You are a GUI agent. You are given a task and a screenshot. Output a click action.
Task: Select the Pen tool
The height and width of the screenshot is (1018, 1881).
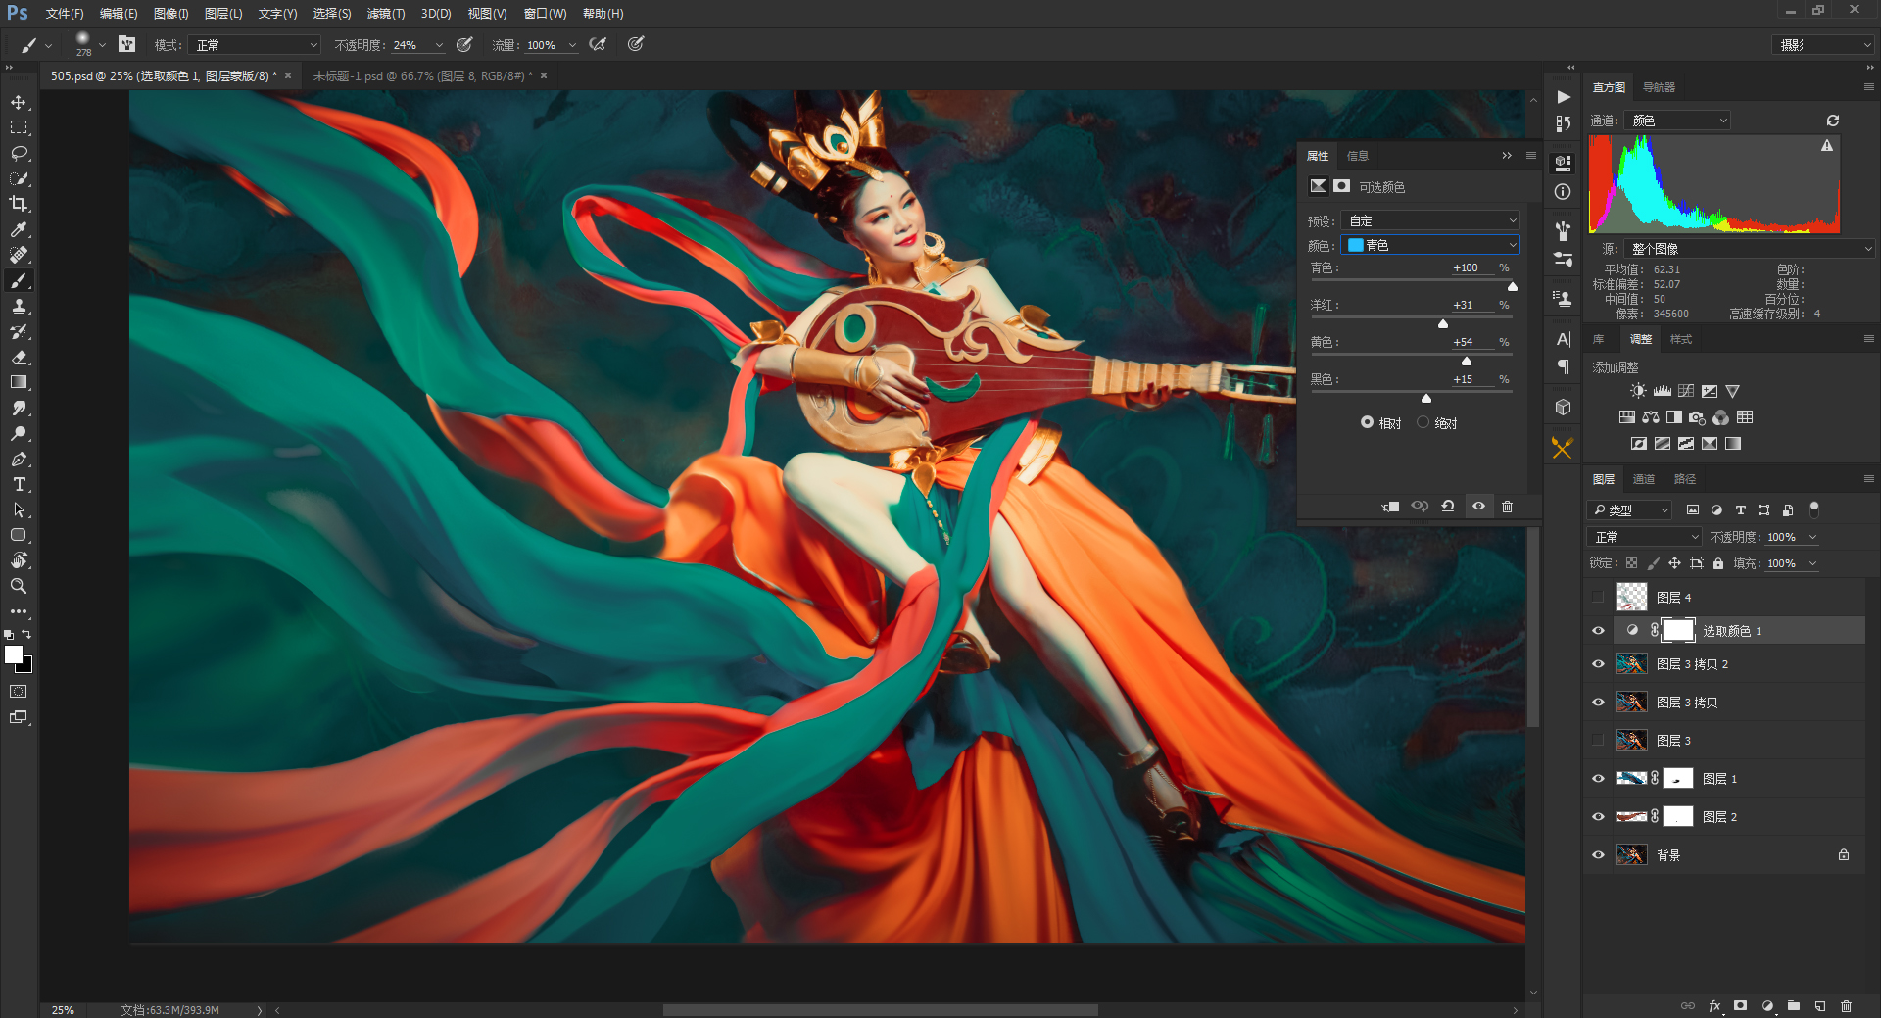click(x=19, y=460)
